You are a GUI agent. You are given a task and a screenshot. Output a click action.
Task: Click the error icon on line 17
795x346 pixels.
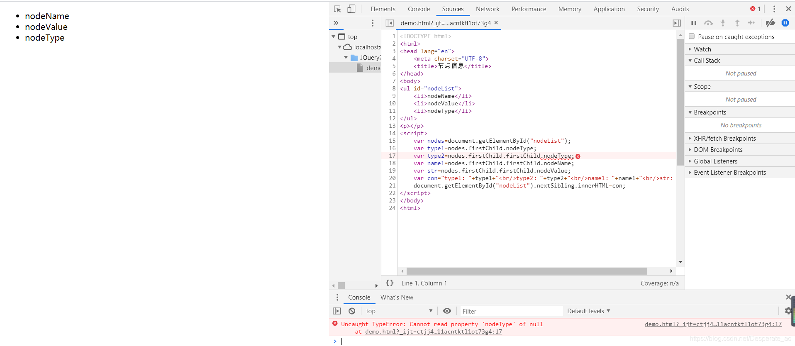click(578, 156)
